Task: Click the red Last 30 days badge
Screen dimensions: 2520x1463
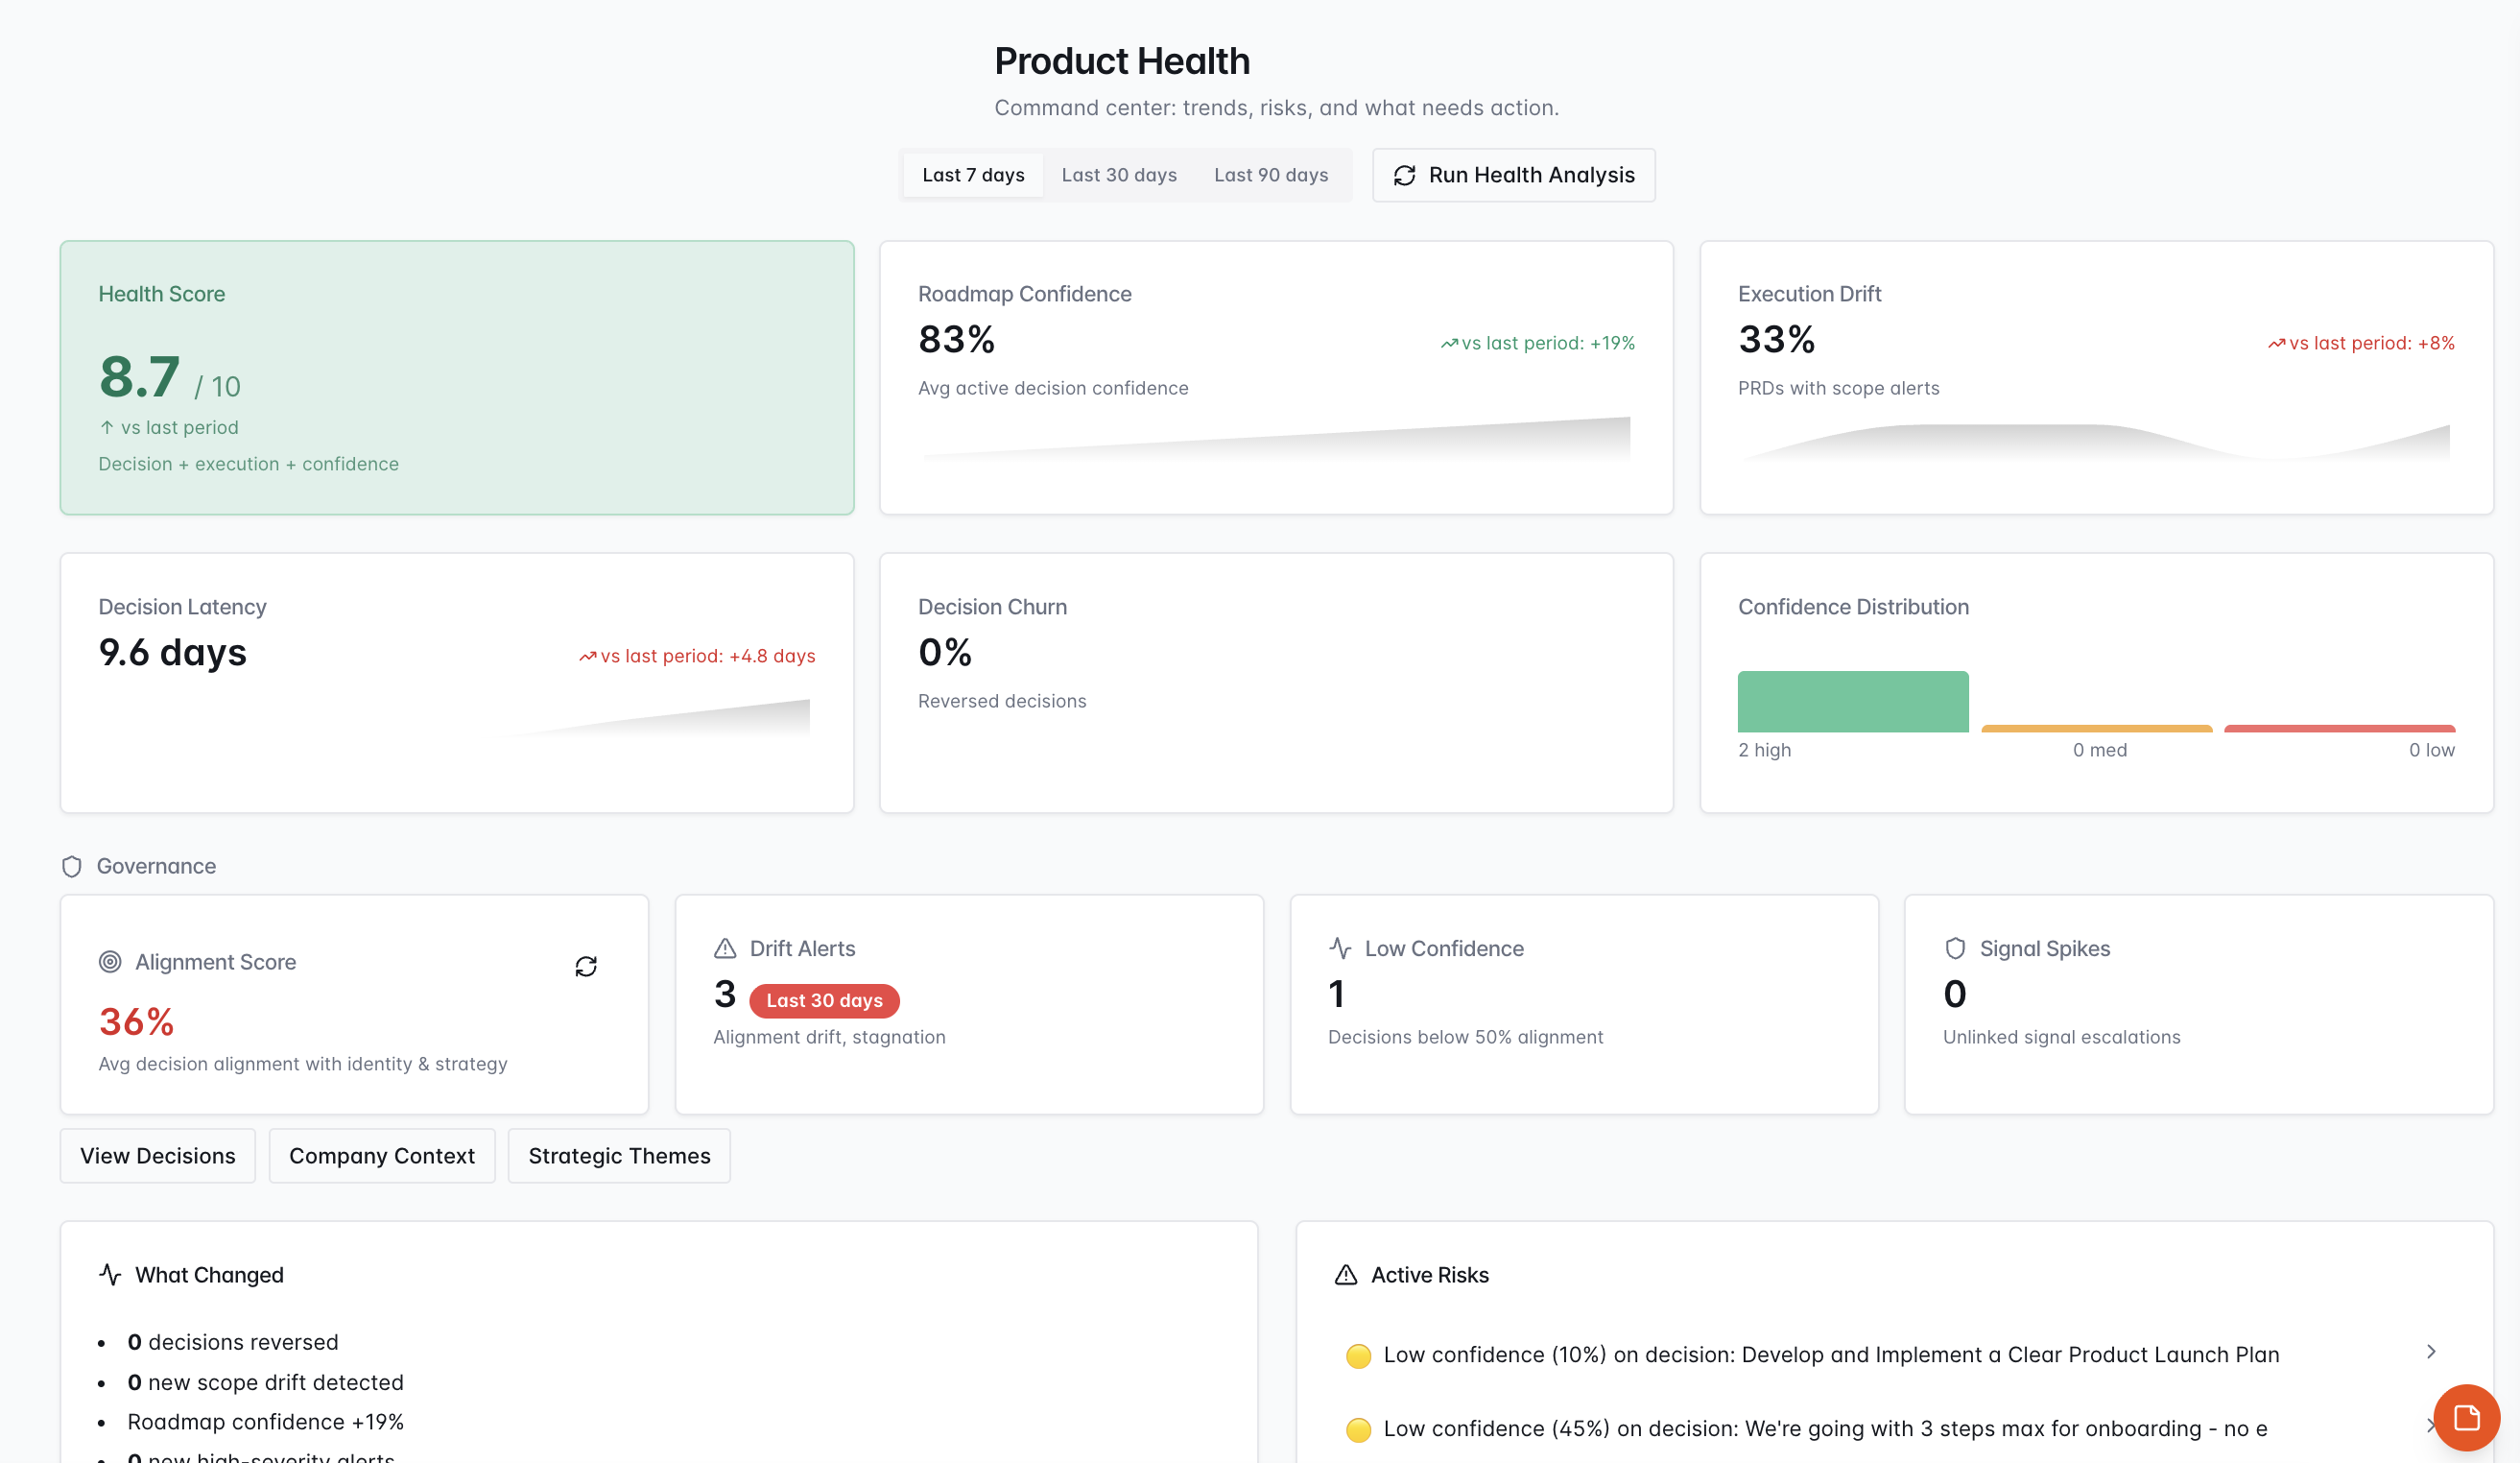Action: [824, 1000]
